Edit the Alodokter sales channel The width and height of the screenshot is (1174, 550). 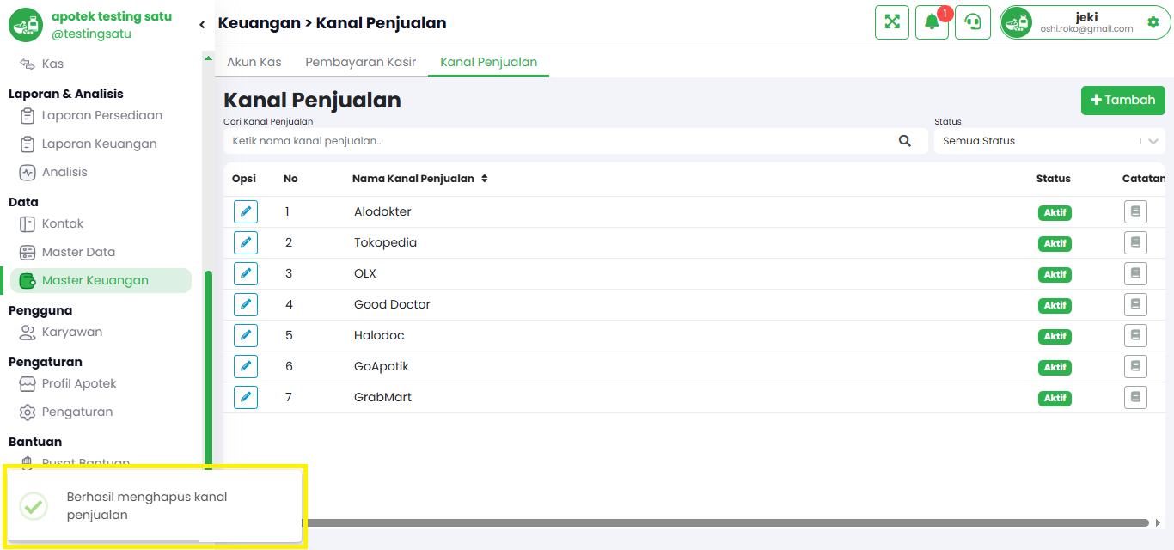pos(246,211)
